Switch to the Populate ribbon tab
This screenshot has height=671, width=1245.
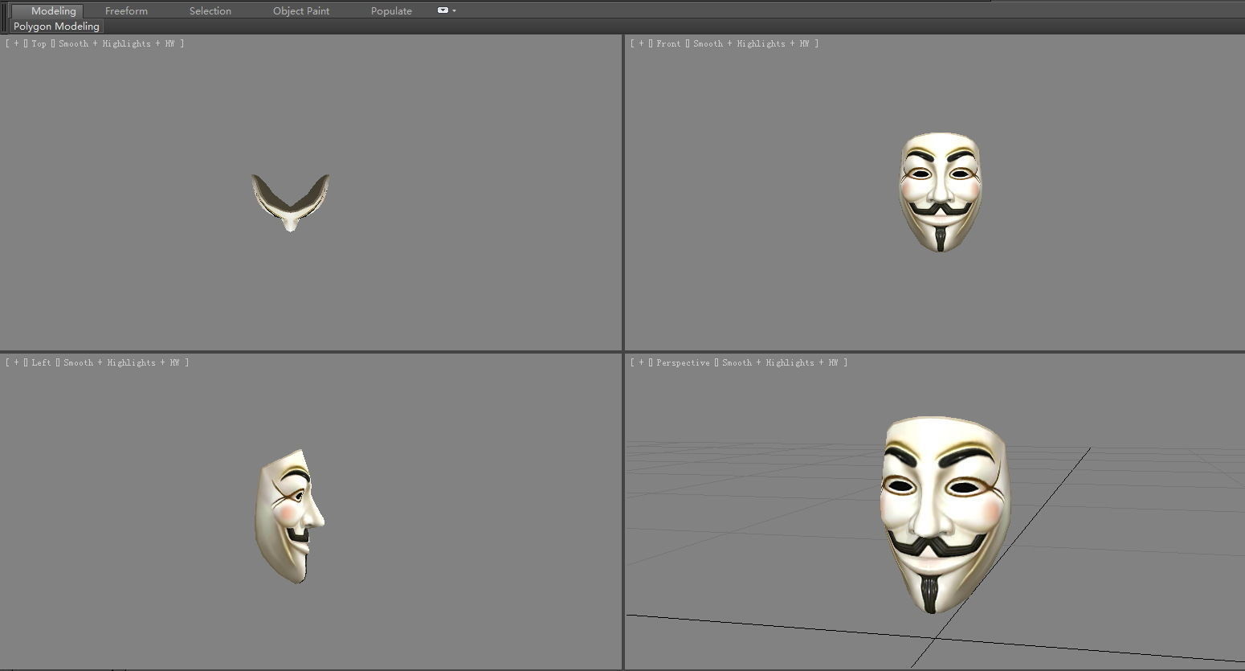click(x=391, y=11)
